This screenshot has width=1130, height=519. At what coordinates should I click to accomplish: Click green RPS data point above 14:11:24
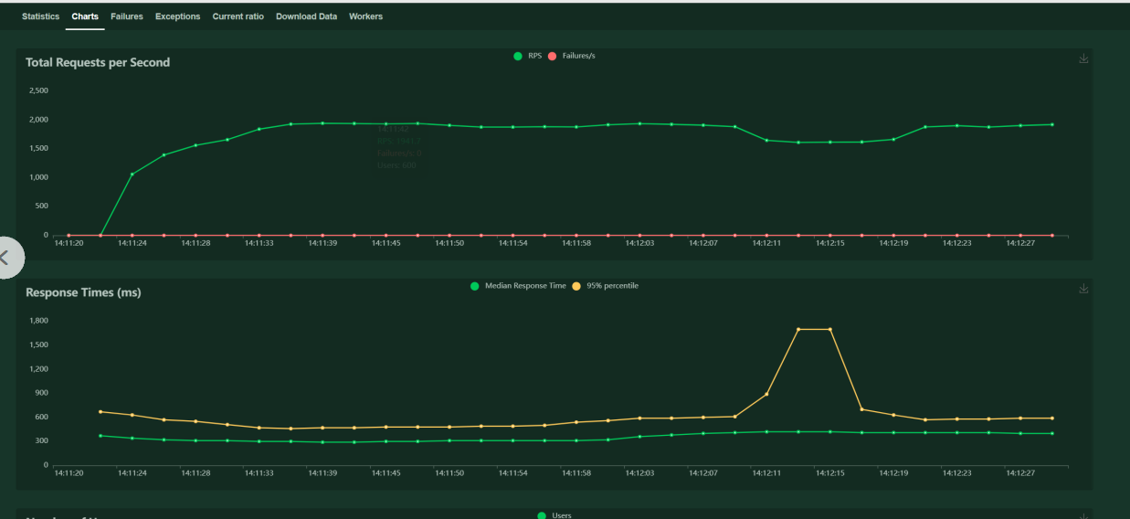pyautogui.click(x=132, y=174)
